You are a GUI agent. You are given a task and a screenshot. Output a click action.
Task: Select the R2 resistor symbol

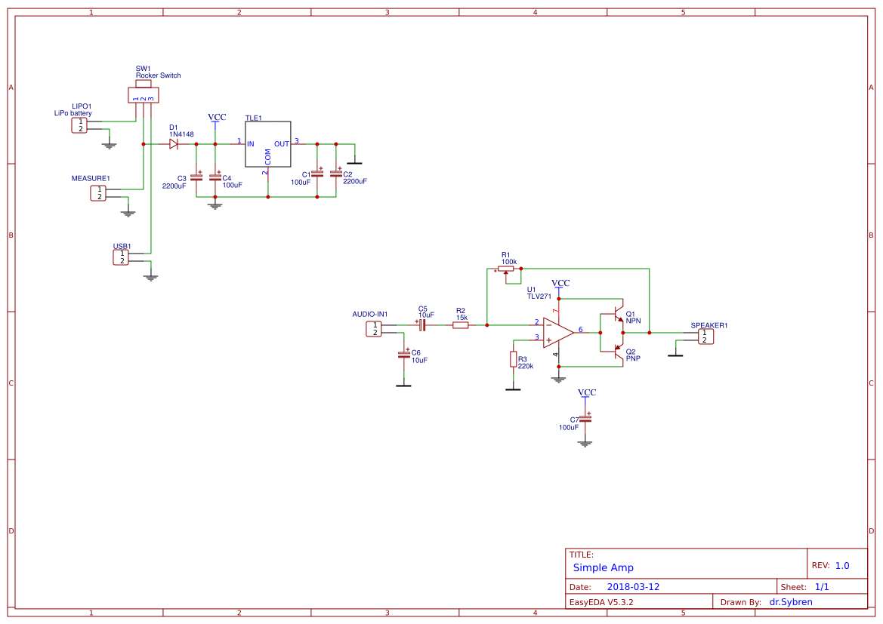[461, 324]
